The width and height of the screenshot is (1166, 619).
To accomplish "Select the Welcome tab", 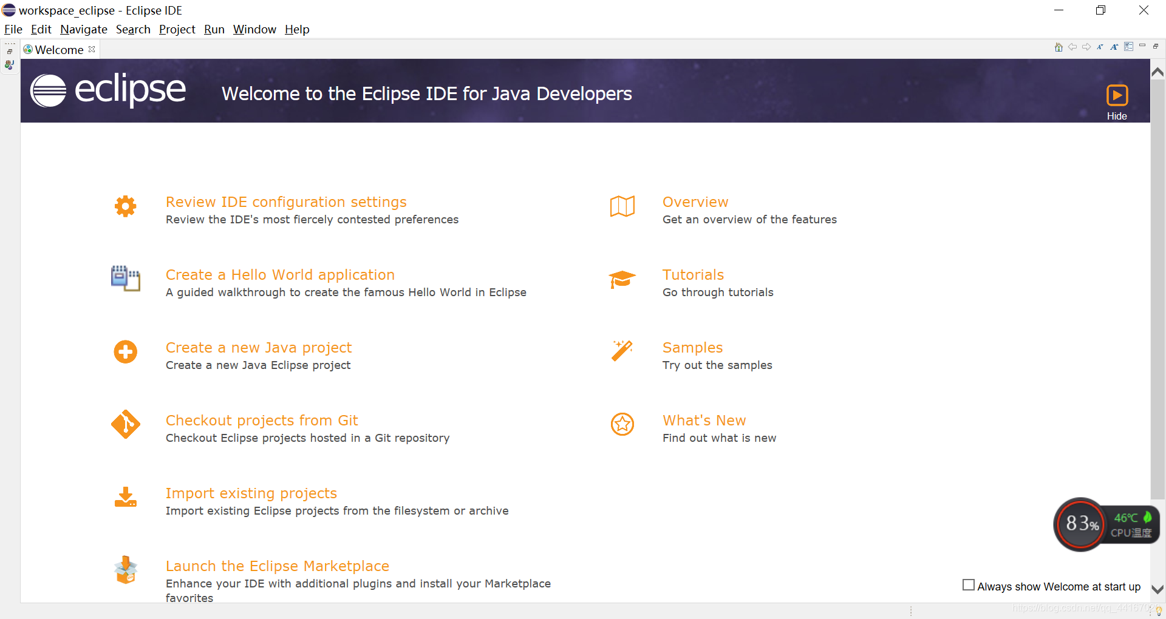I will 59,50.
